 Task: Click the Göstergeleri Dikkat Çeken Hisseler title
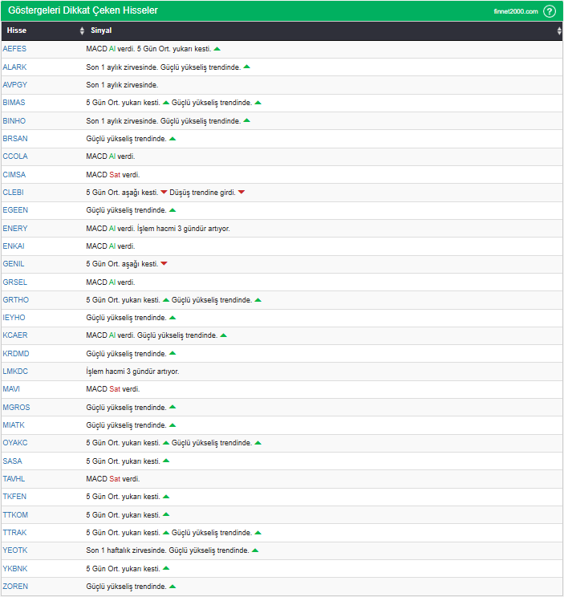click(83, 10)
